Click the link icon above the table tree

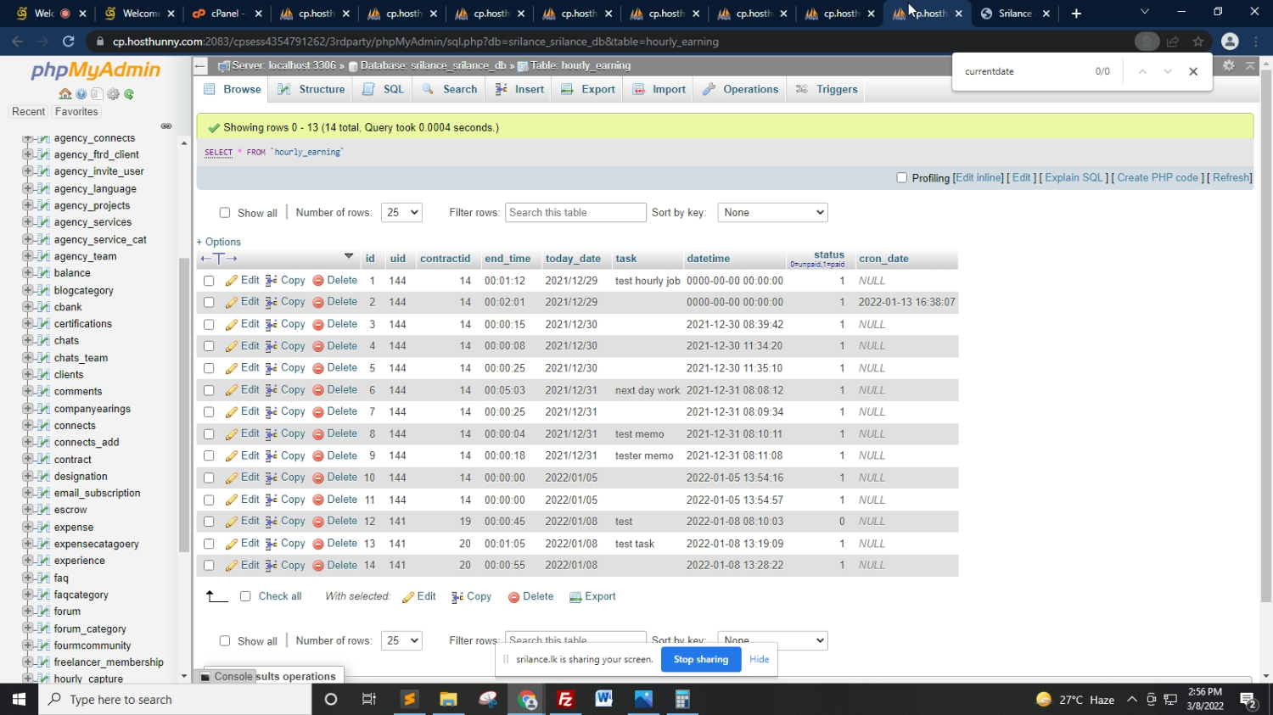(166, 126)
